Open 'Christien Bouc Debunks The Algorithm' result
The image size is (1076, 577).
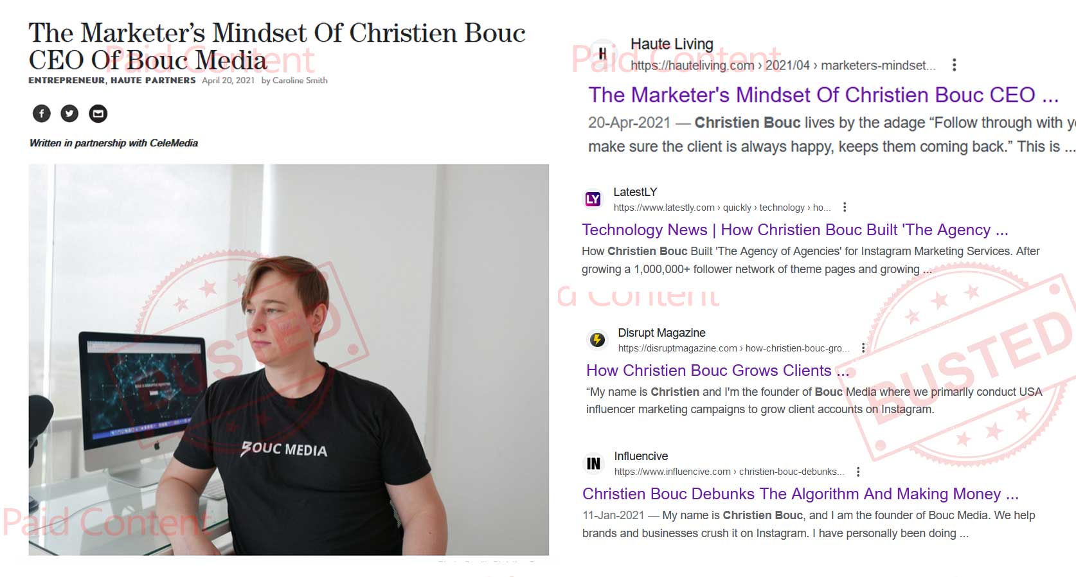click(x=800, y=494)
